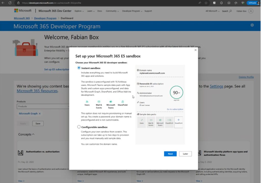The width and height of the screenshot is (261, 183).
Task: Select the SharePoint sample data pack
Action: coord(169,122)
